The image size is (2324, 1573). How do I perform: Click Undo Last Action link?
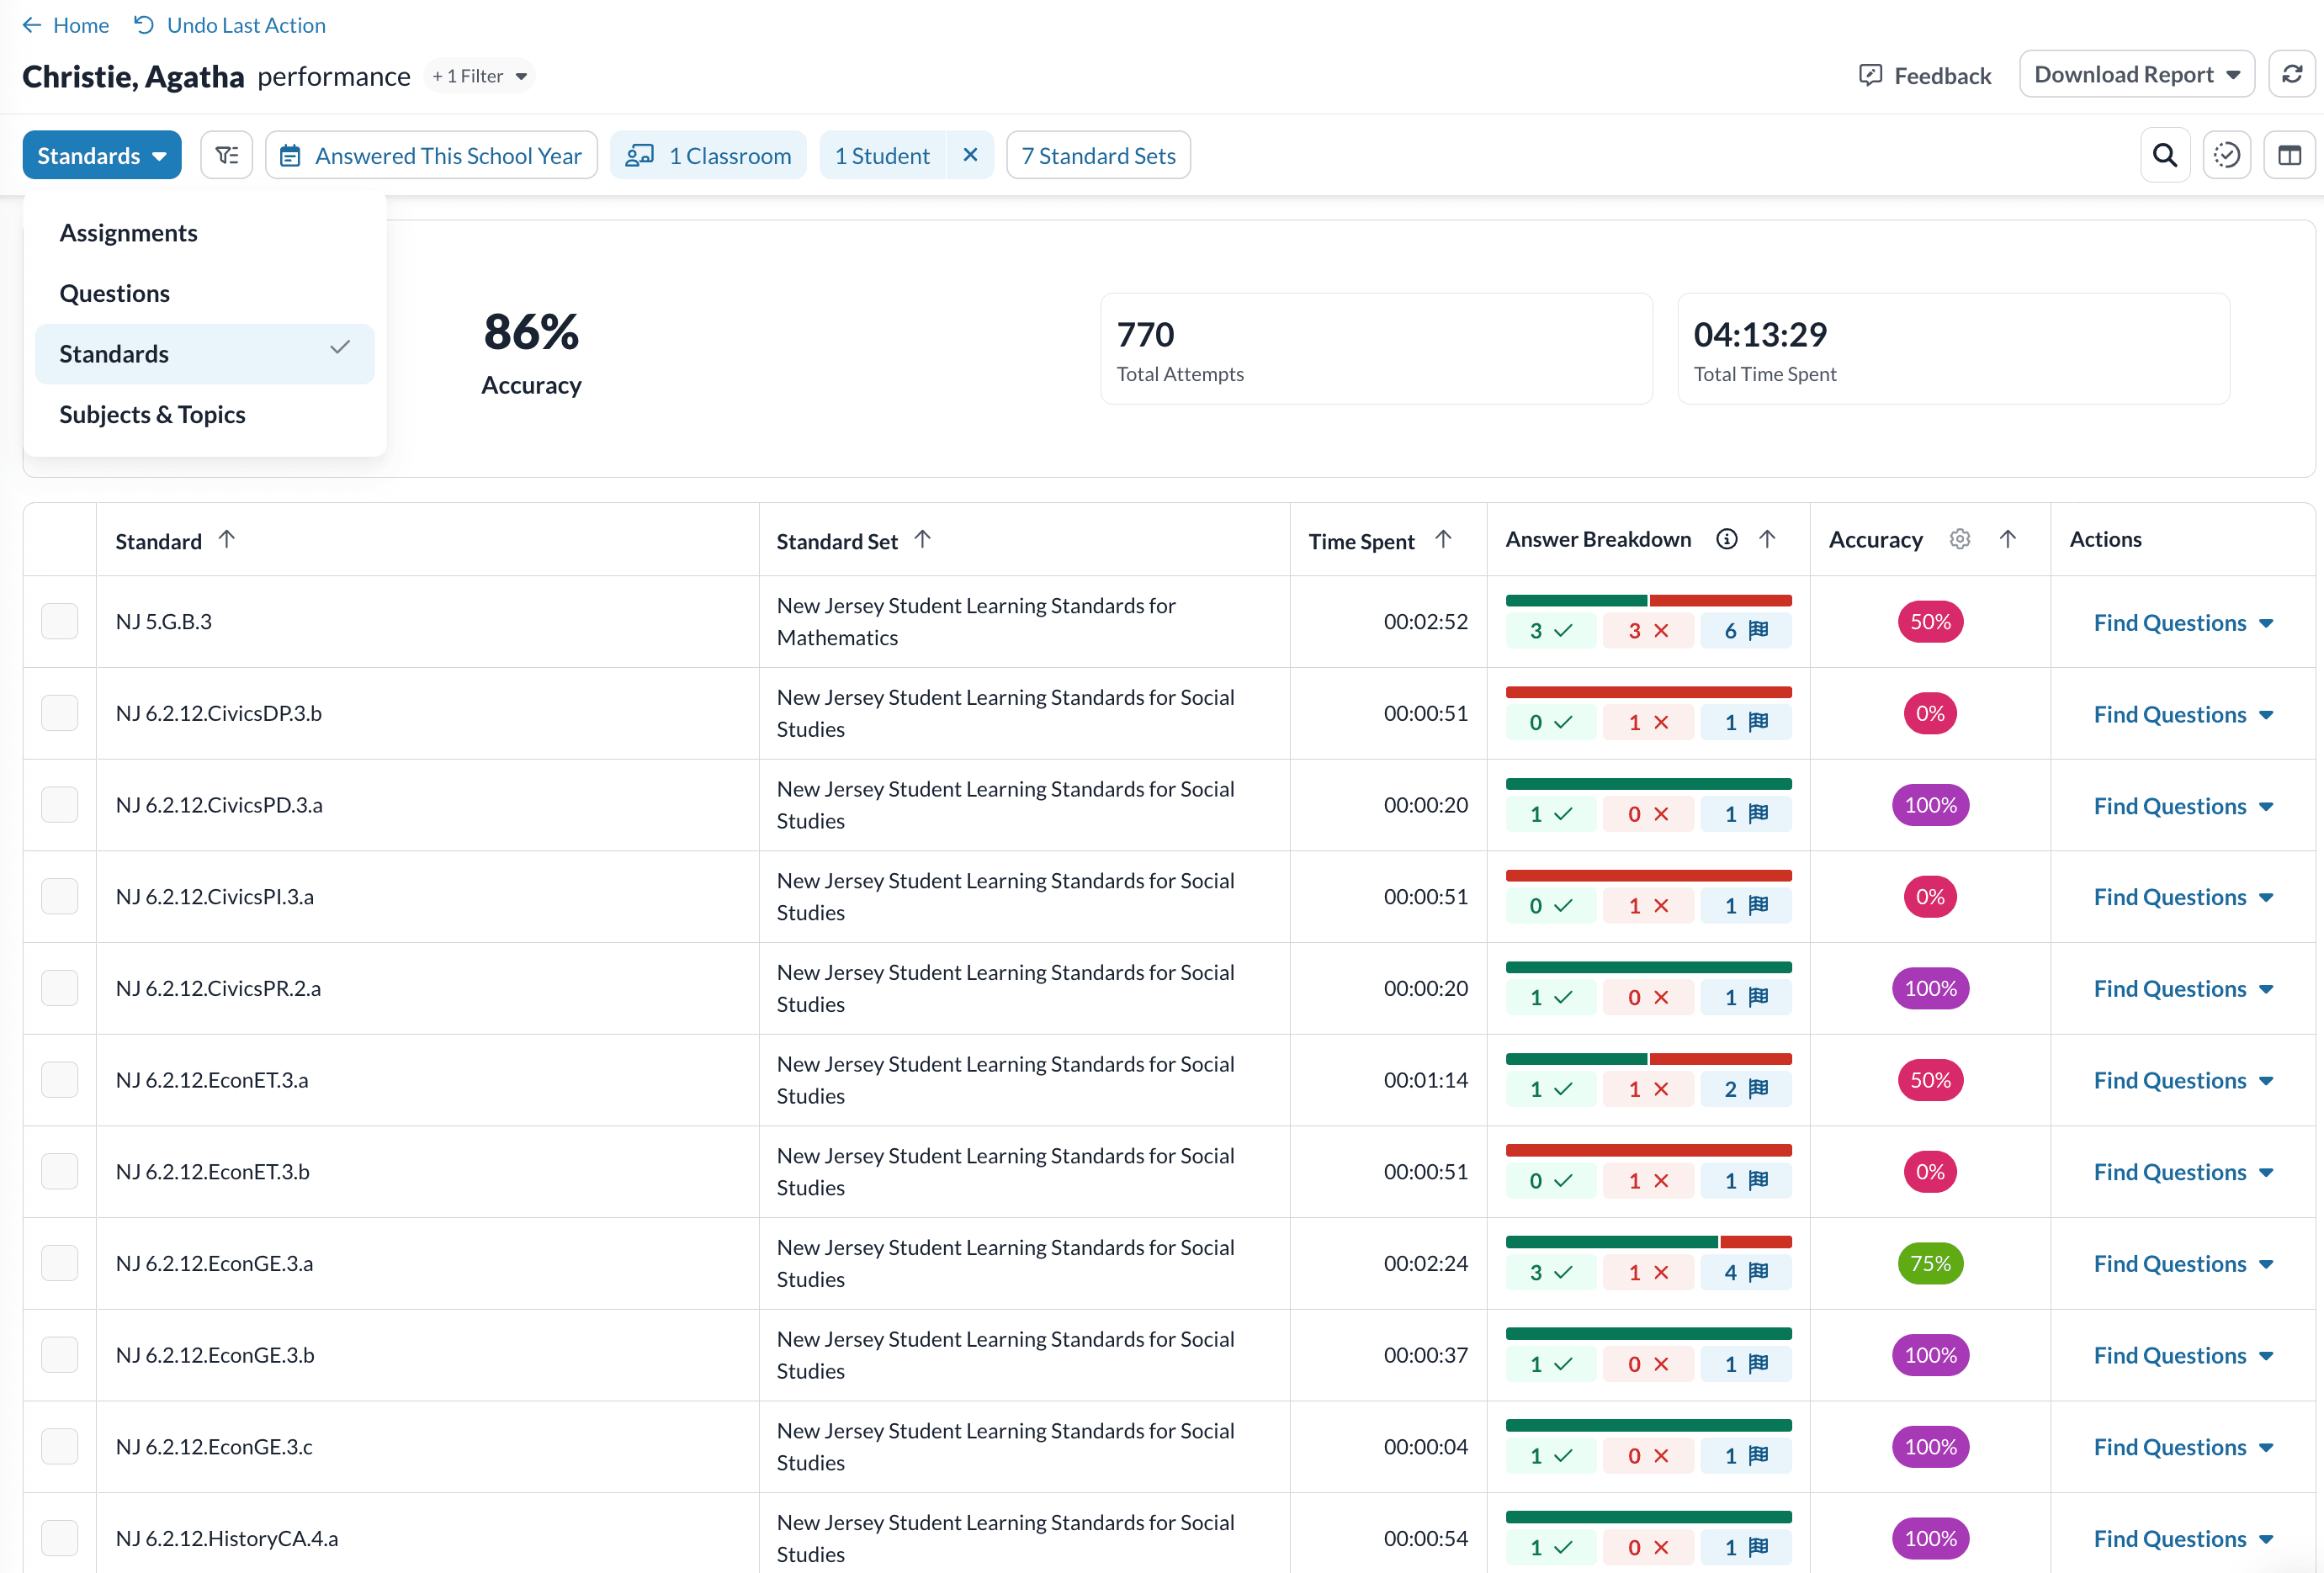(231, 25)
